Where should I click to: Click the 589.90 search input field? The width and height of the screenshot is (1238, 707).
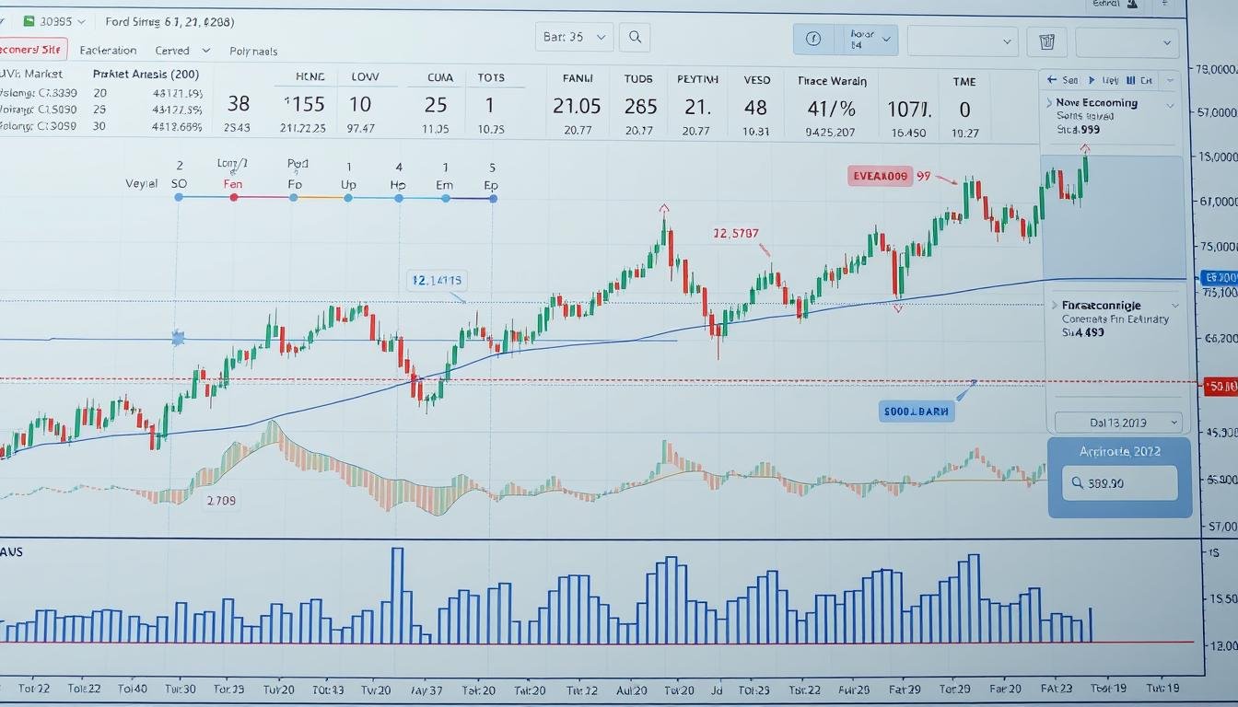[x=1119, y=482]
